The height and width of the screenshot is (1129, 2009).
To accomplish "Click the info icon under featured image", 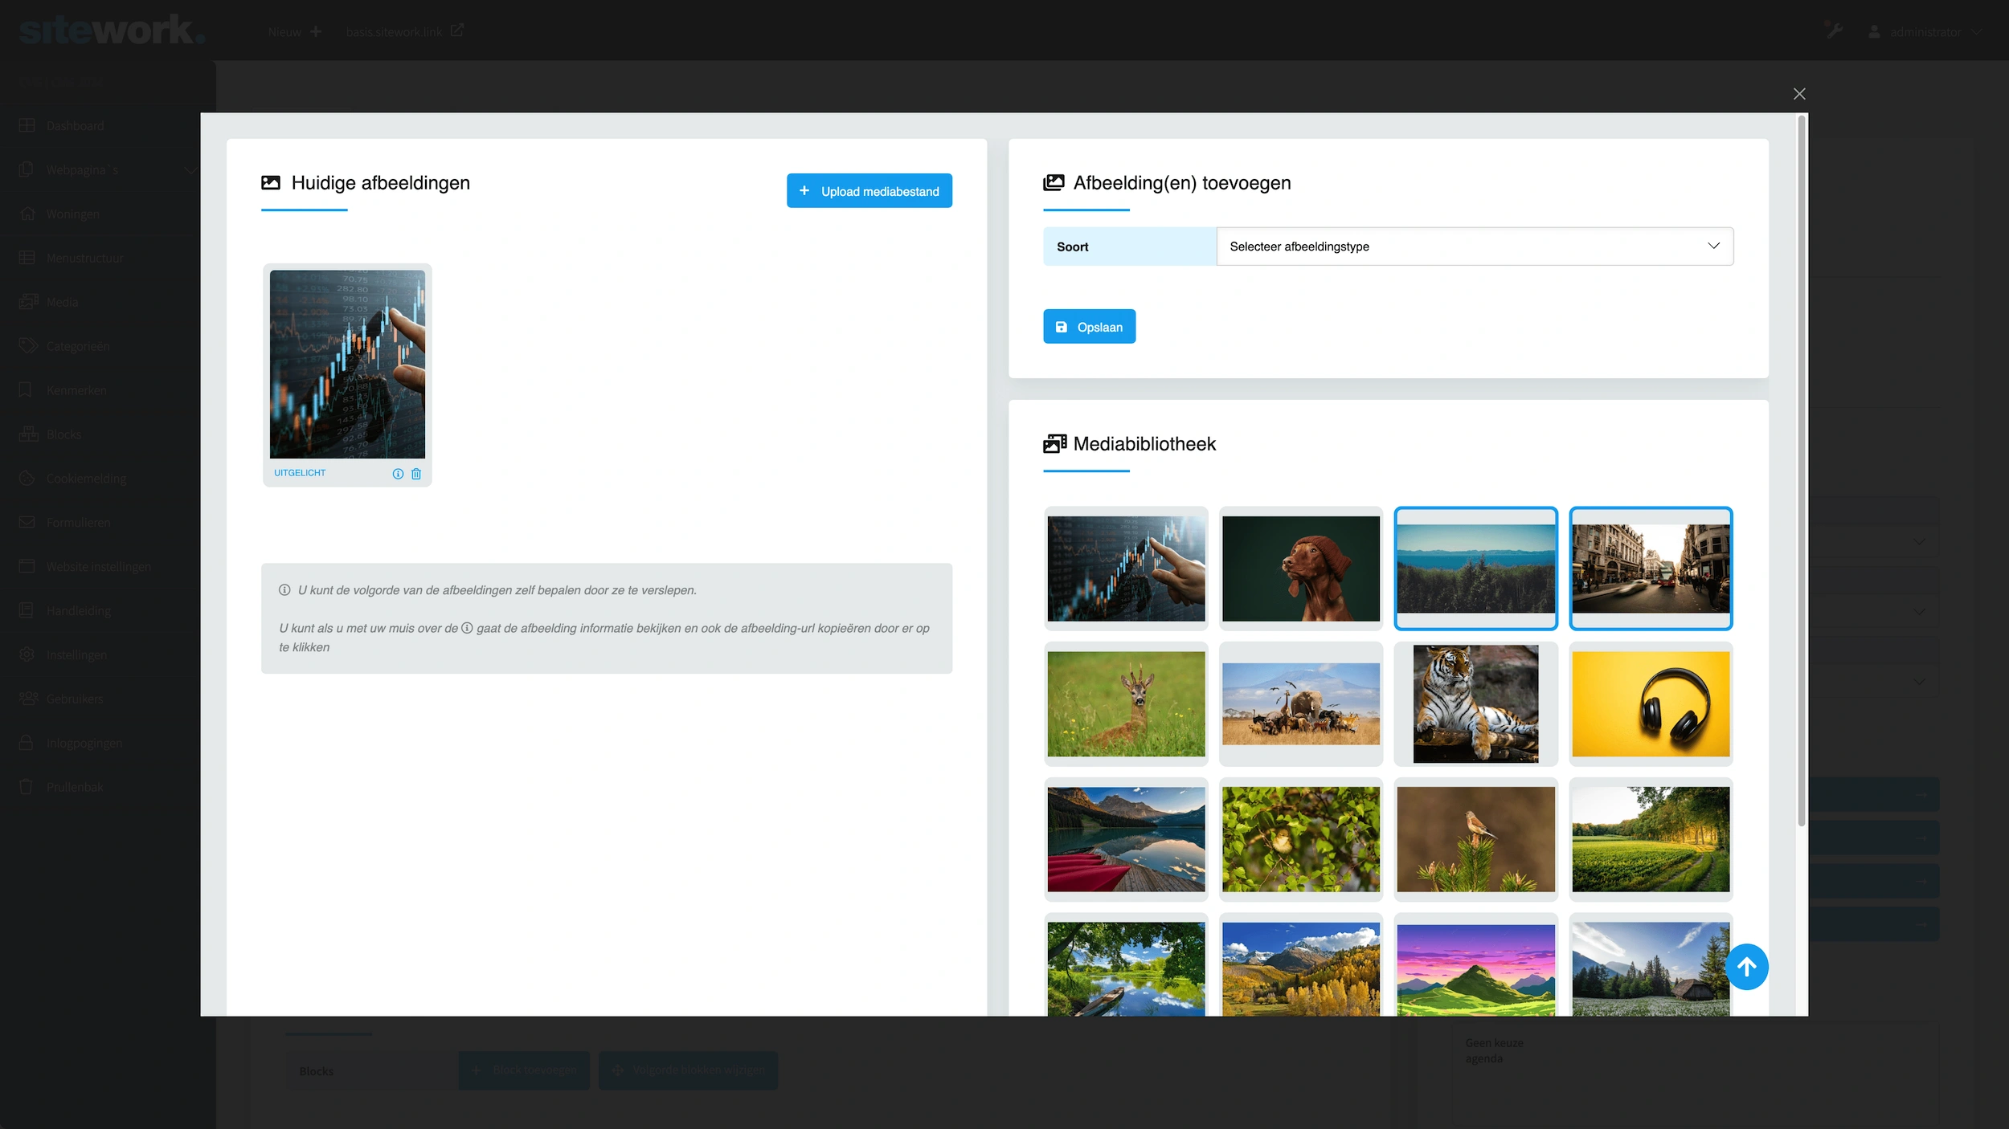I will [x=398, y=474].
